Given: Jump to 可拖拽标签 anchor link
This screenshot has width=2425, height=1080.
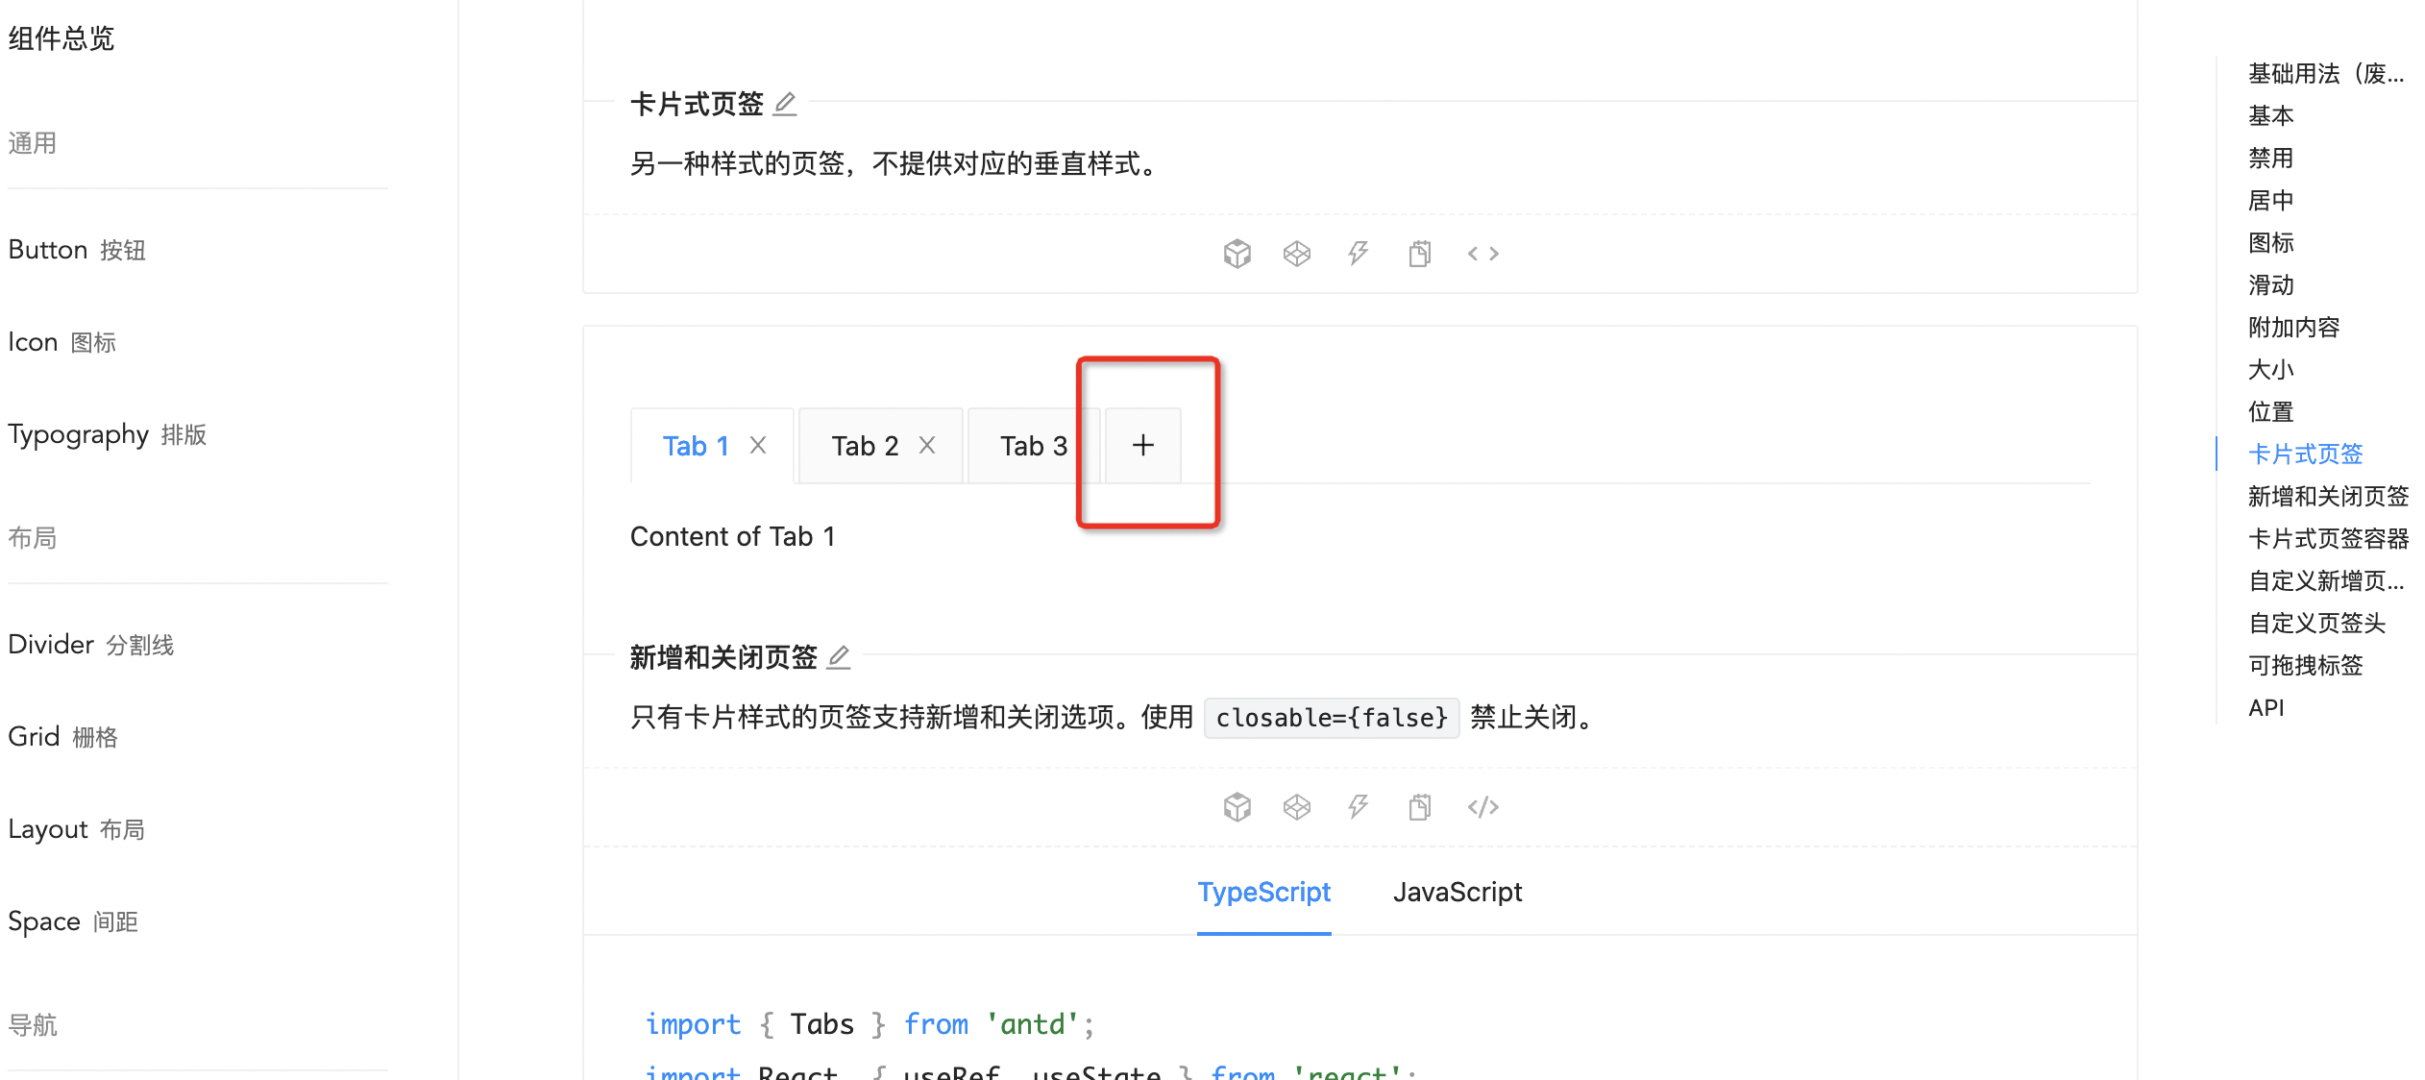Looking at the screenshot, I should coord(2304,664).
